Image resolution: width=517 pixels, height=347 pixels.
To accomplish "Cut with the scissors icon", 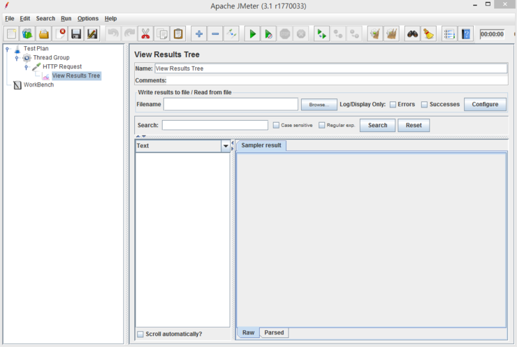I will [145, 34].
